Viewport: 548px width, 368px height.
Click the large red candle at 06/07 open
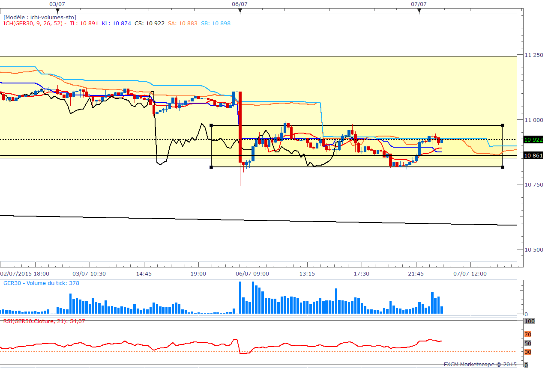tap(240, 127)
